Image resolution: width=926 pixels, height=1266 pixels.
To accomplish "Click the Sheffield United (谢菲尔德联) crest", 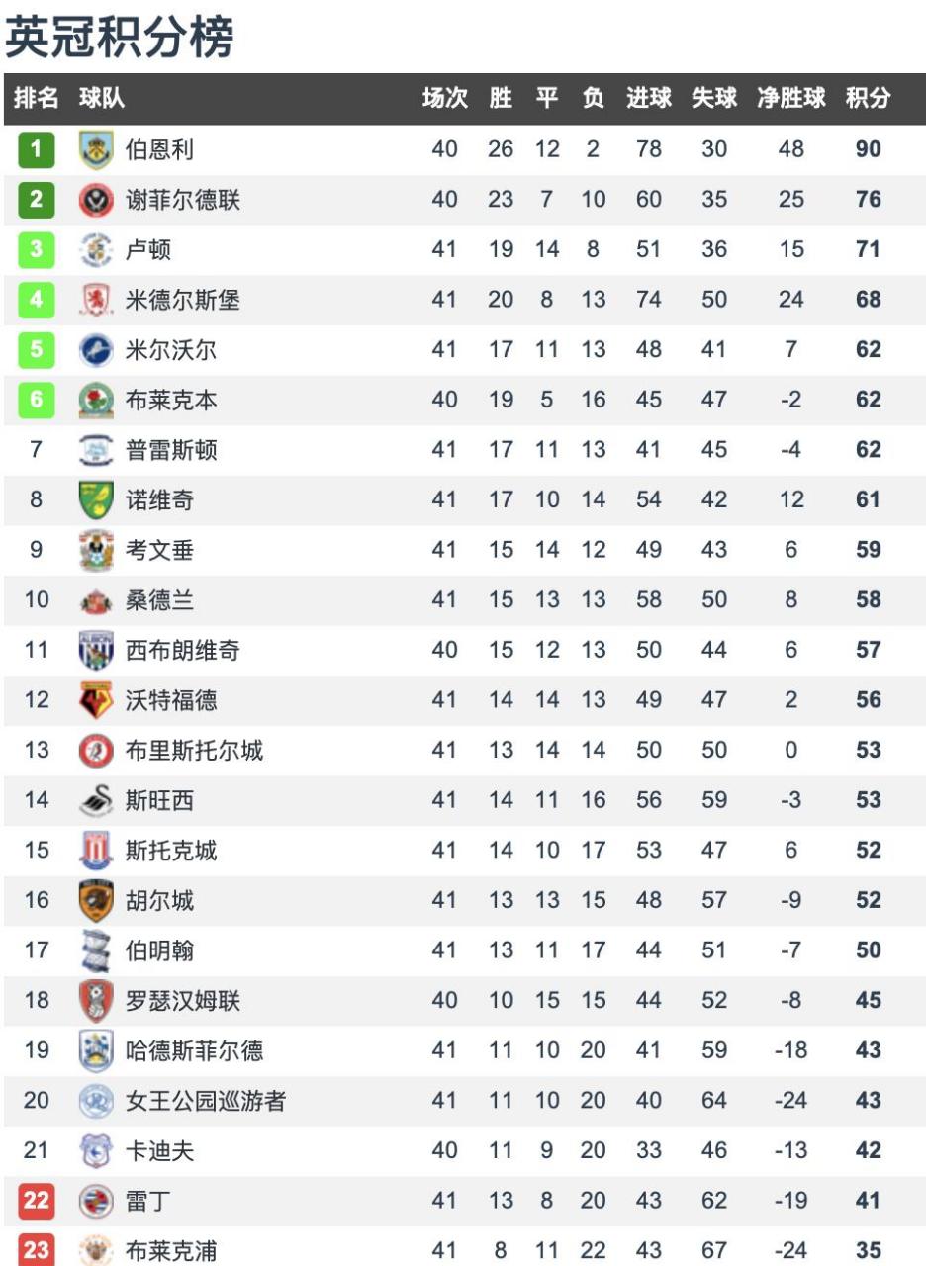I will click(96, 200).
